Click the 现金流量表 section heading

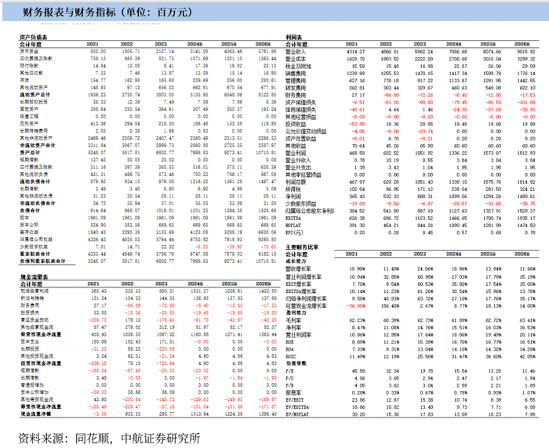[x=34, y=276]
